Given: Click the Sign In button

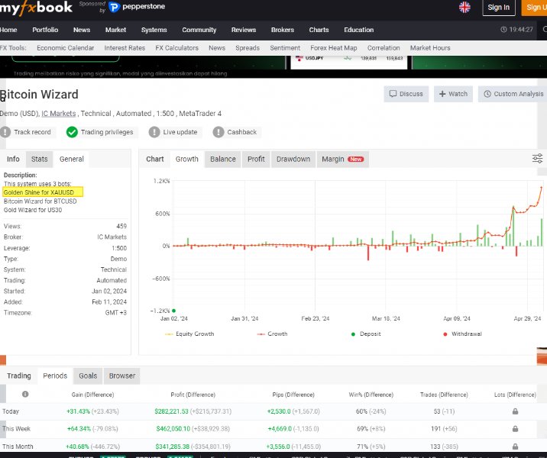Looking at the screenshot, I should point(498,8).
